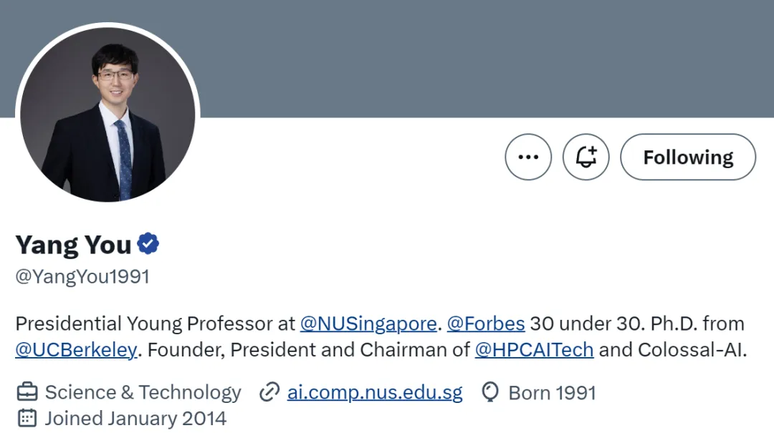Image resolution: width=774 pixels, height=433 pixels.
Task: Click the @YangYou1991 handle
Action: click(x=82, y=277)
